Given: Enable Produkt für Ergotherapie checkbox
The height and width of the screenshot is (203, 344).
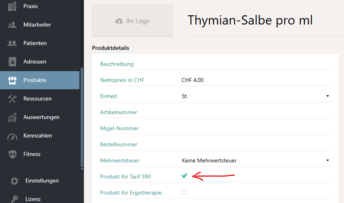Looking at the screenshot, I should pyautogui.click(x=183, y=192).
